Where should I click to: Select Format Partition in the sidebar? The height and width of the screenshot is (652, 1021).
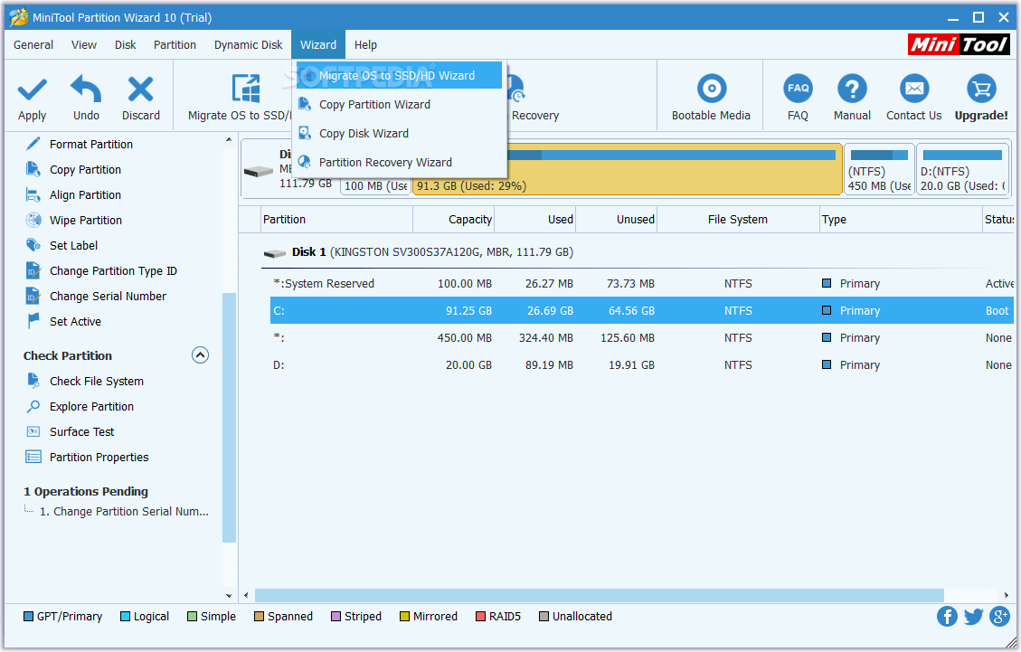[91, 144]
